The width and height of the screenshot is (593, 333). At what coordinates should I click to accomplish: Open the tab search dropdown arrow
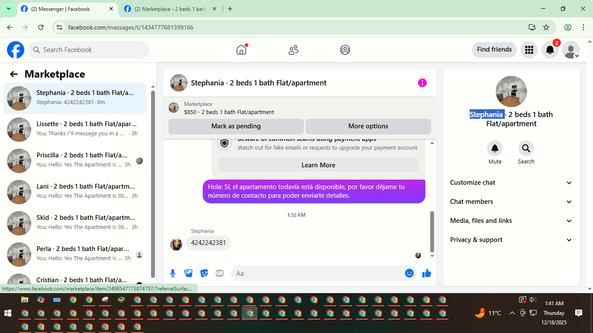tap(8, 9)
